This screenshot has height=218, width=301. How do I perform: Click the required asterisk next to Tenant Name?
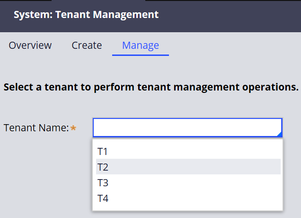(73, 128)
